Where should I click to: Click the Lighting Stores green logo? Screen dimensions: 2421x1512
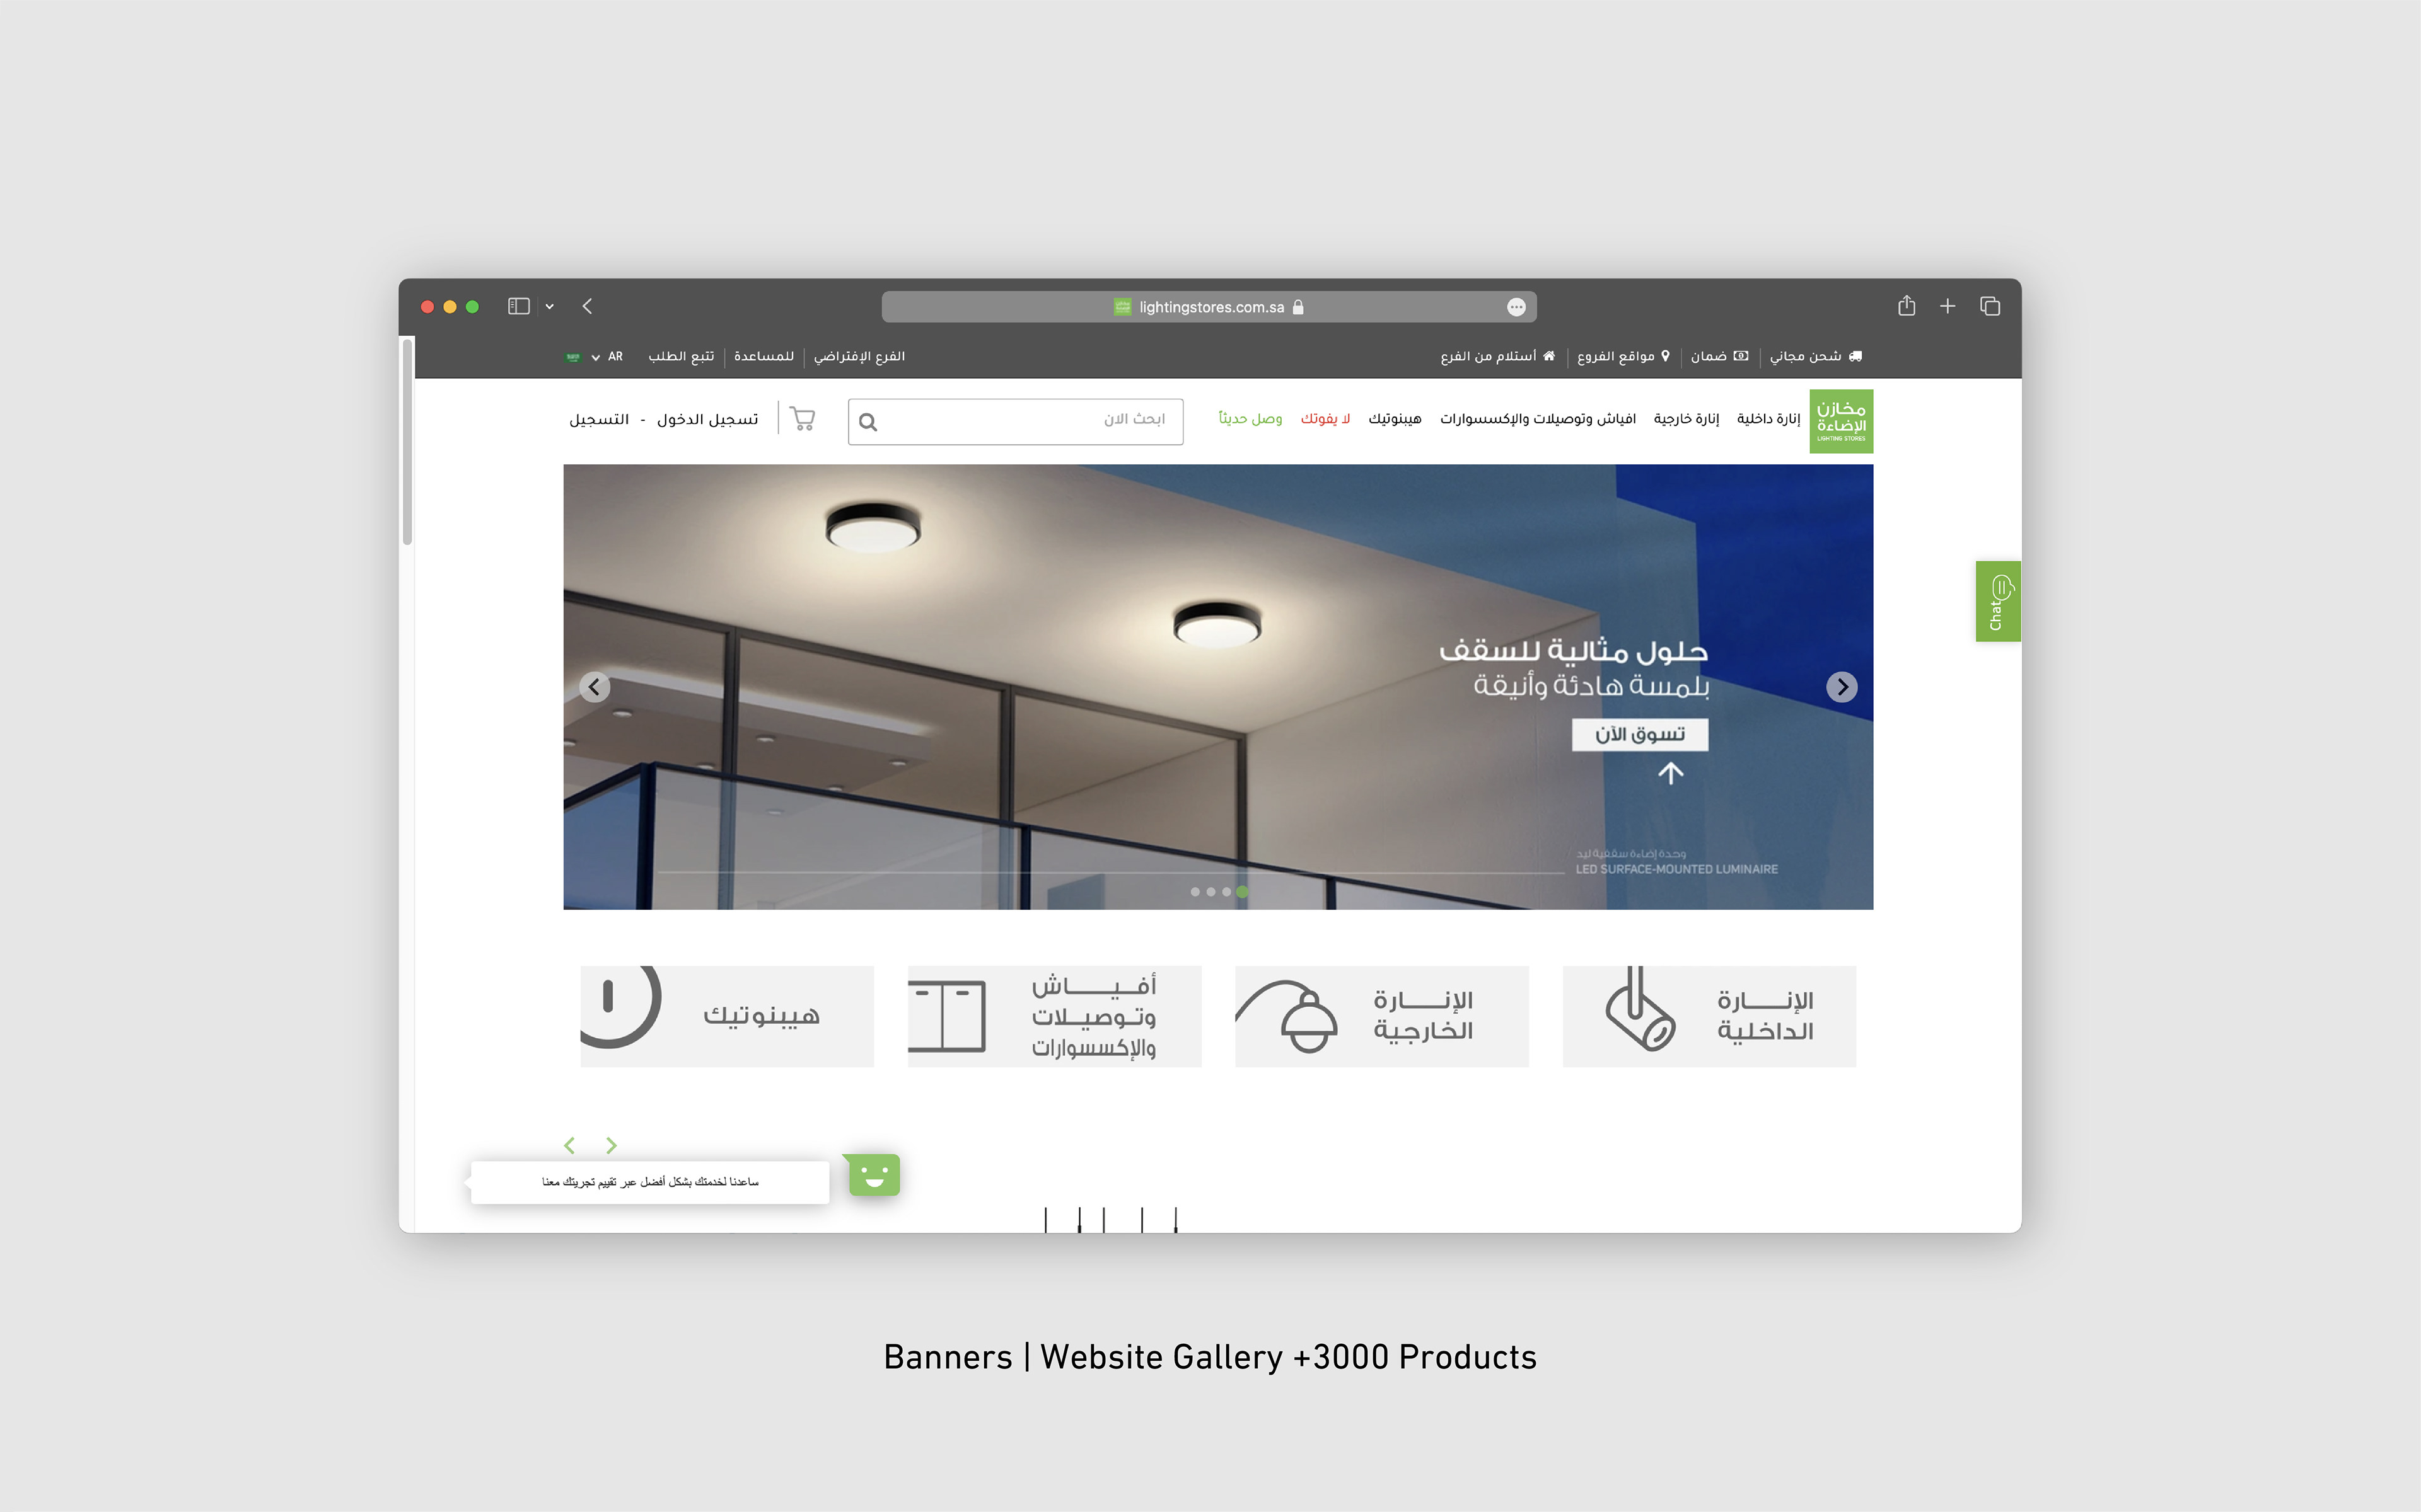pos(1841,420)
